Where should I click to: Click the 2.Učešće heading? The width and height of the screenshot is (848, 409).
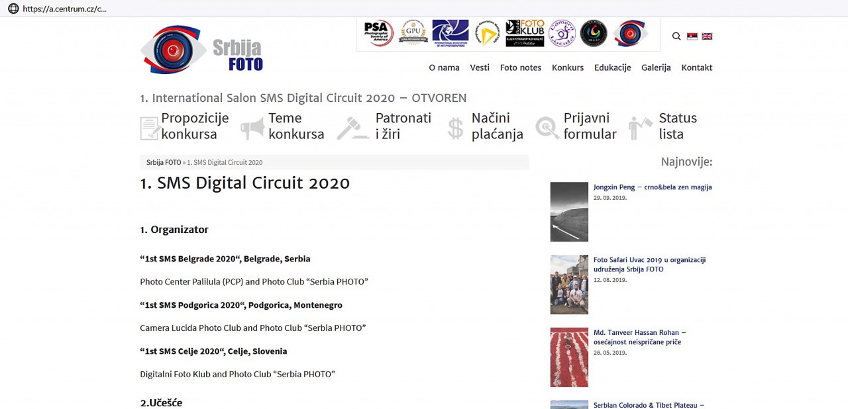coord(161,403)
